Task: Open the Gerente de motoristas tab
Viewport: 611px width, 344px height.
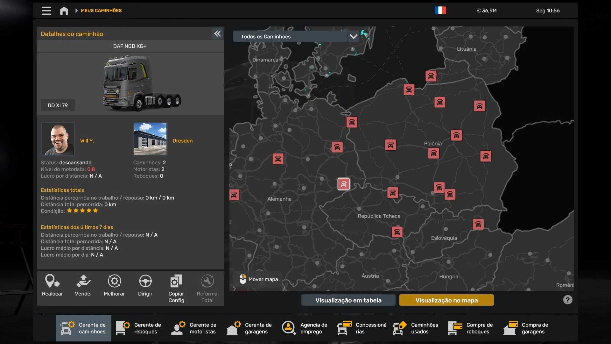Action: [194, 328]
